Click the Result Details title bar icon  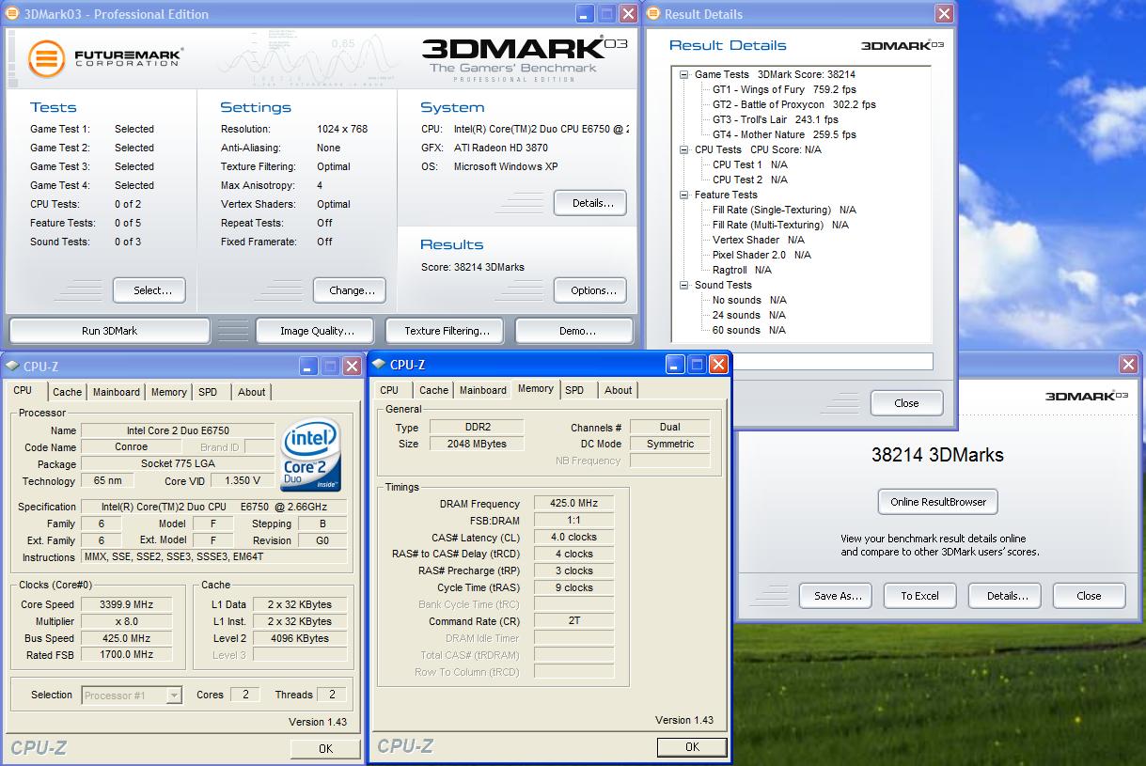(x=653, y=14)
